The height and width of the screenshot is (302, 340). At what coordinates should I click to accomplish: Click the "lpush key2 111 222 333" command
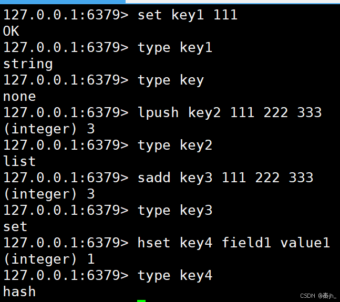[x=230, y=112]
